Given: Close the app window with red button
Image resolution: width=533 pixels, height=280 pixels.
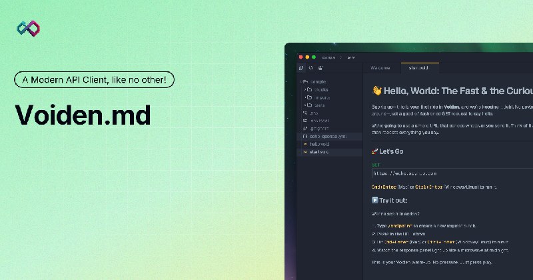Looking at the screenshot, I should coord(301,57).
